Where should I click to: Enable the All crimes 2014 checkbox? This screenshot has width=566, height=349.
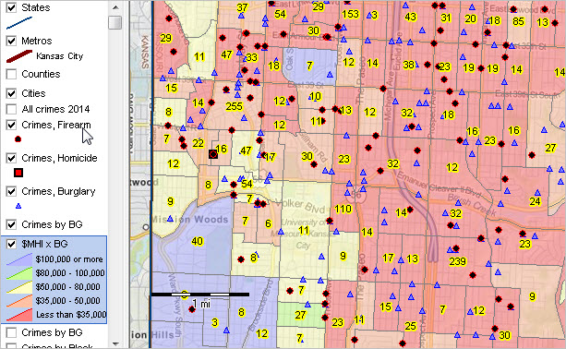(x=12, y=109)
